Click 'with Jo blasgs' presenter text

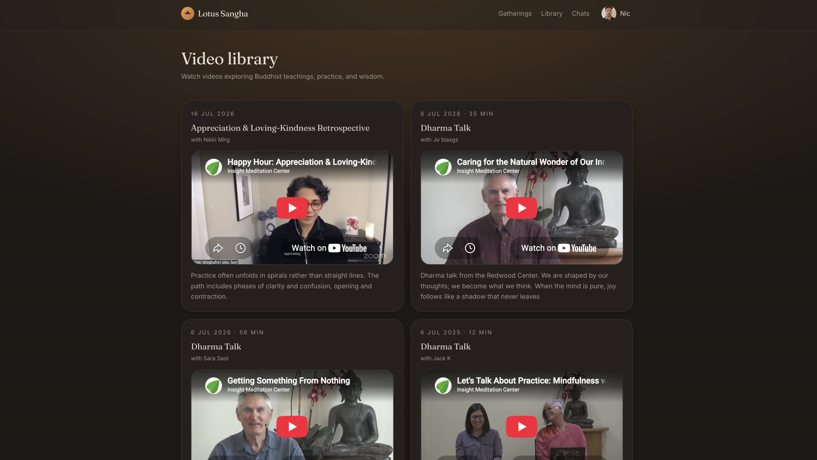pyautogui.click(x=439, y=140)
